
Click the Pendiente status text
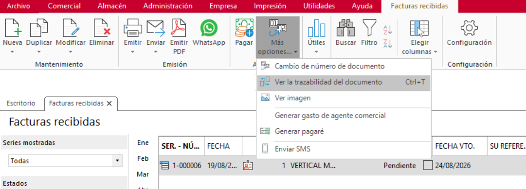[399, 166]
